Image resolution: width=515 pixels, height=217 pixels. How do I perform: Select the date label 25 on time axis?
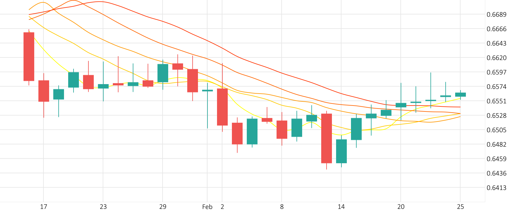(460, 207)
